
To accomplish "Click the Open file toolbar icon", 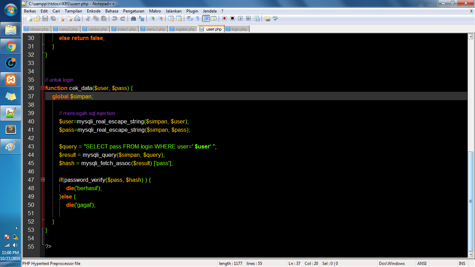I will coord(38,18).
